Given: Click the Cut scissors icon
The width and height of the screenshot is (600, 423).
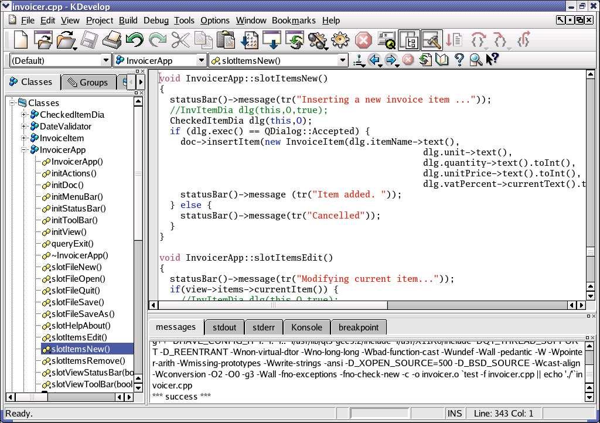Looking at the screenshot, I should [180, 40].
